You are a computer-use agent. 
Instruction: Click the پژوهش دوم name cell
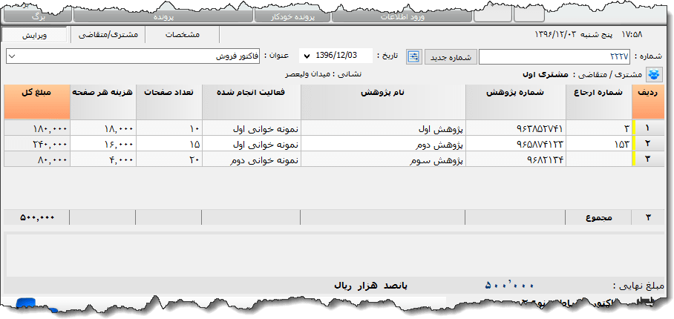pos(383,143)
